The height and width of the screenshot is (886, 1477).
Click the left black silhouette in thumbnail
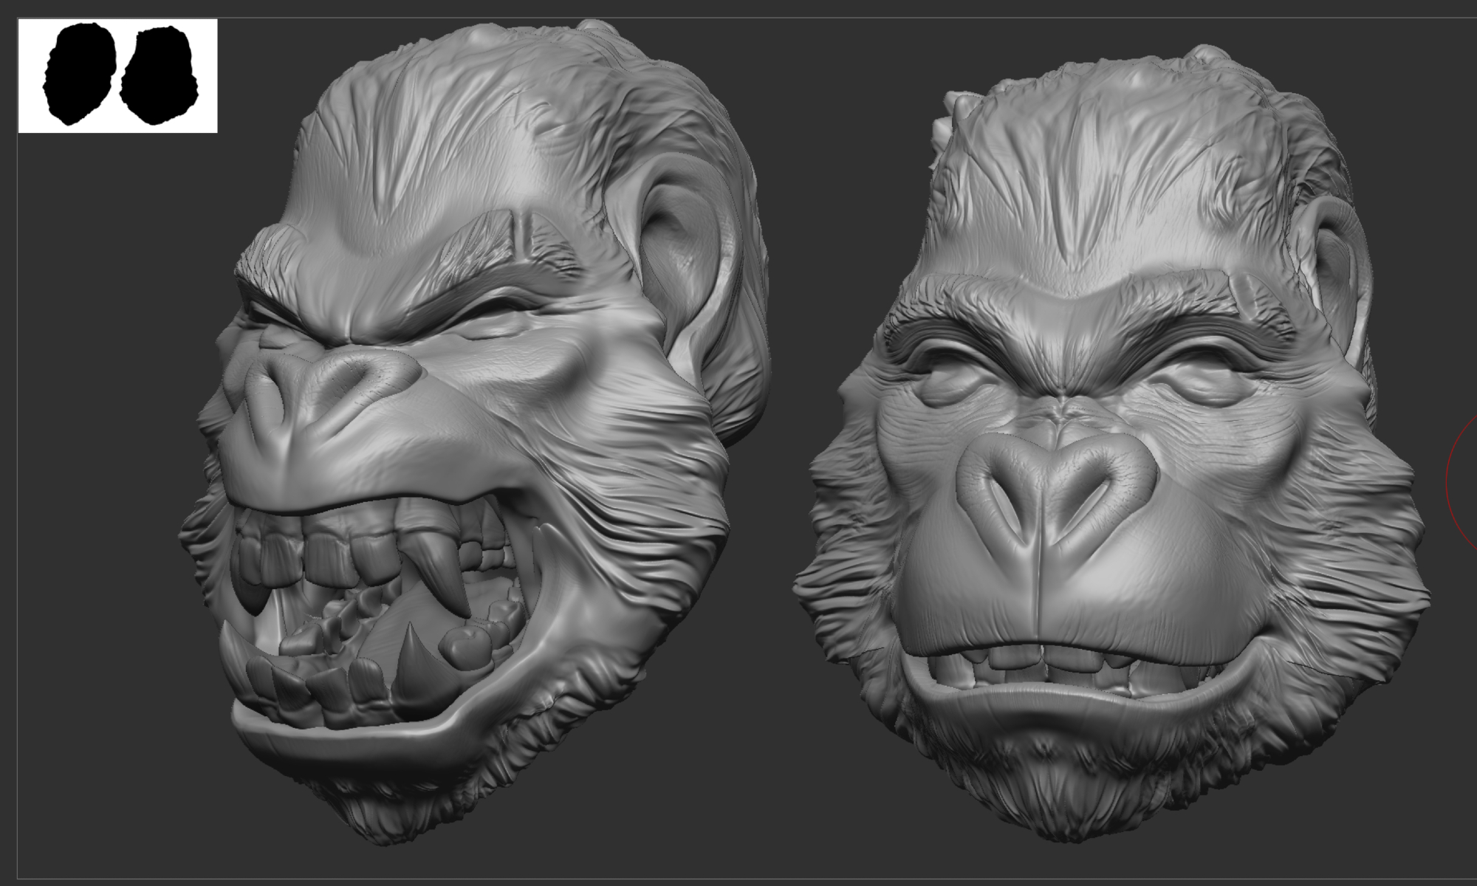click(80, 72)
